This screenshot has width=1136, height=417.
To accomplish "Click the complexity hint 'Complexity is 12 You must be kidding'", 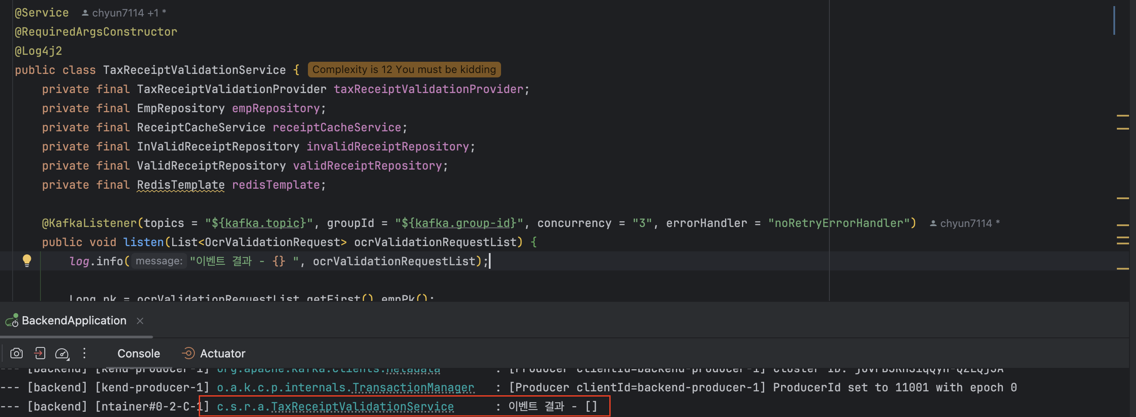I will point(404,70).
